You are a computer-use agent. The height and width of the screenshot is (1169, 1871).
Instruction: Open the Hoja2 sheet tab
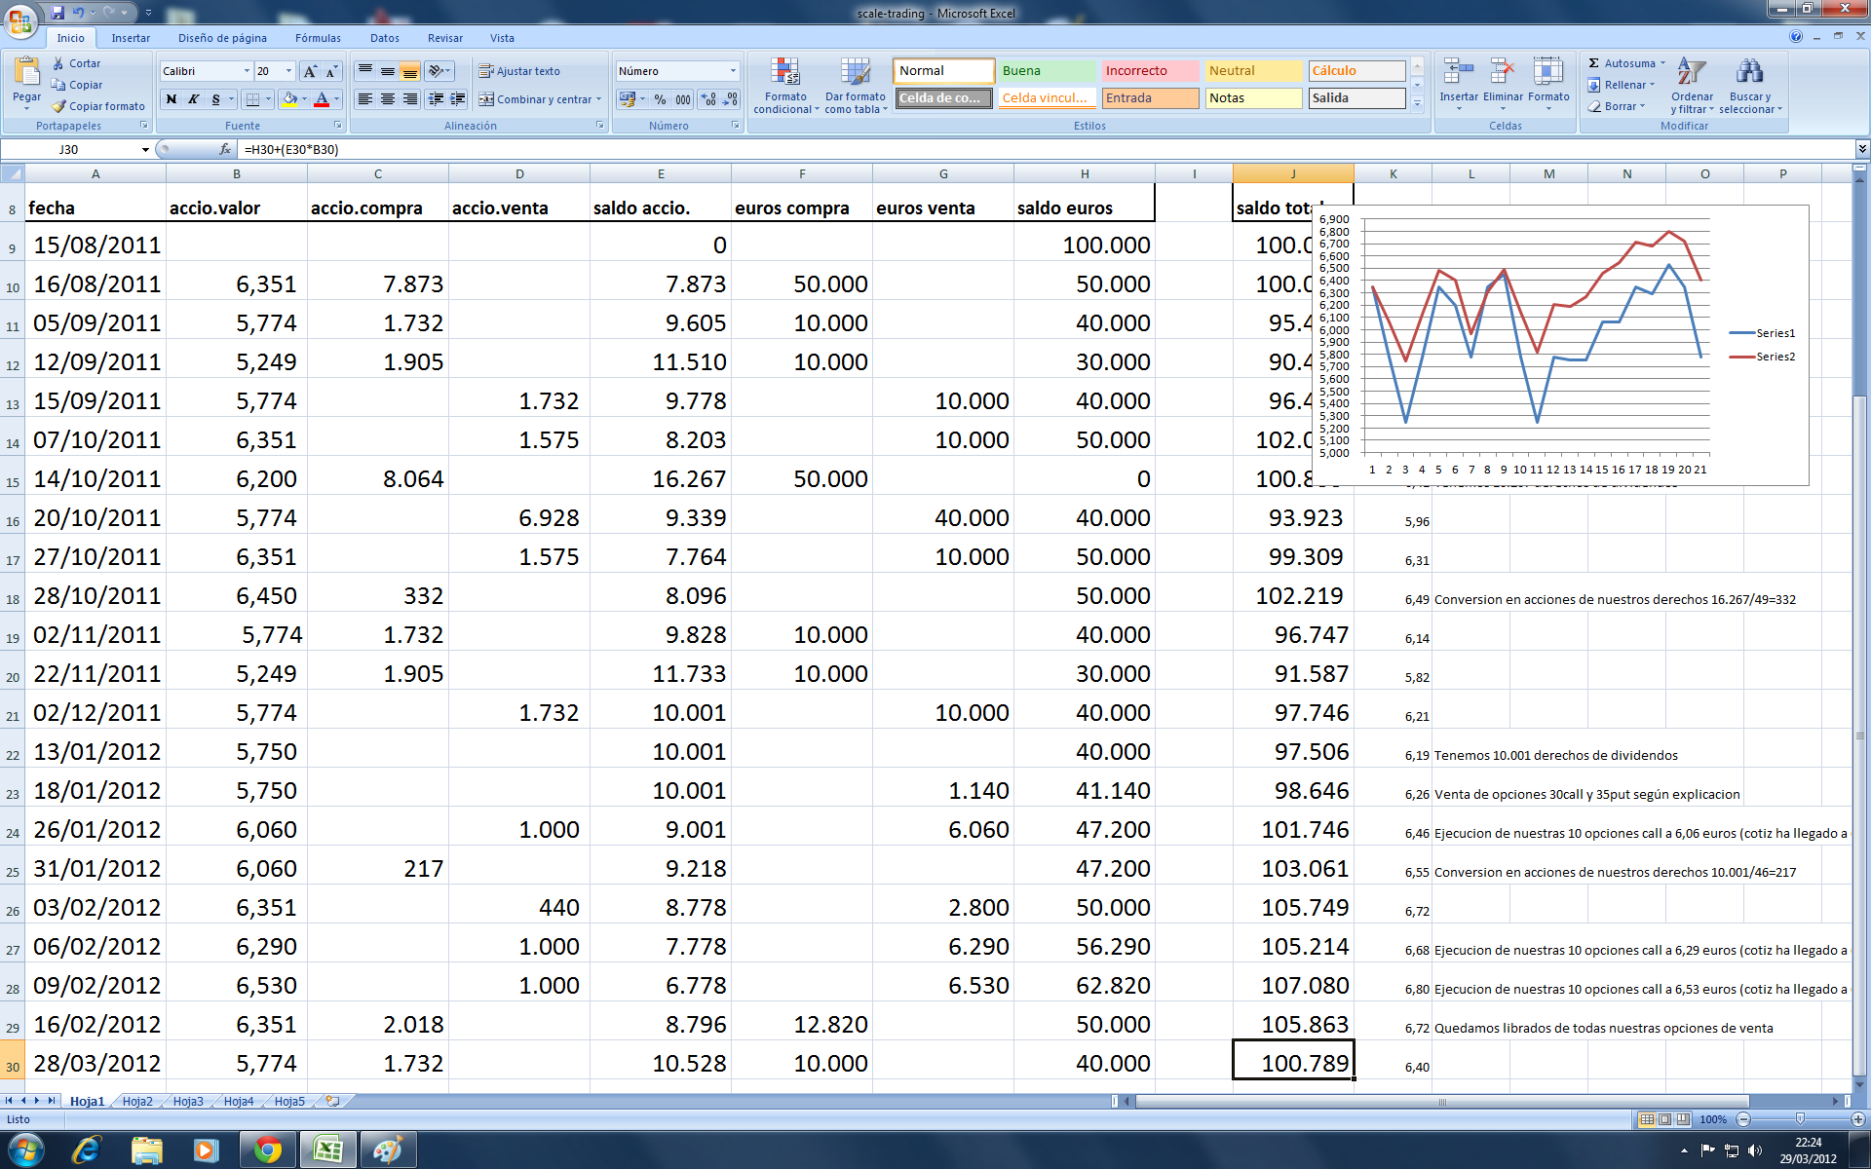pyautogui.click(x=137, y=1101)
